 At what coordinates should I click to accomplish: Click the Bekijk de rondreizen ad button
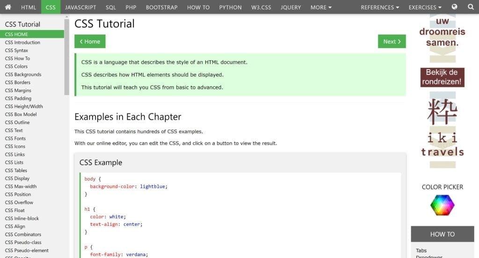442,77
